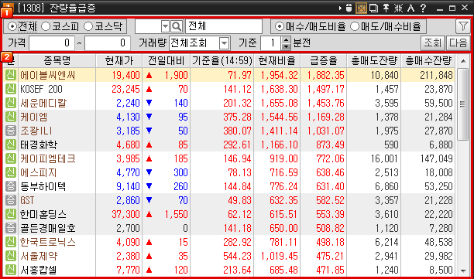Image resolution: width=474 pixels, height=279 pixels.
Task: Open the stock code dropdown arrow
Action: pyautogui.click(x=165, y=26)
